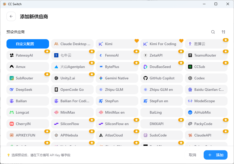Viewport: 234px width, 164px height.
Task: Pick the APIKEY.FUN provider
Action: (28, 135)
